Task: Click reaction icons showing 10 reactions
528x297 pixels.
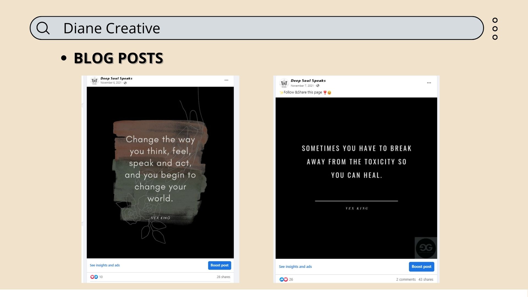Action: pyautogui.click(x=94, y=277)
